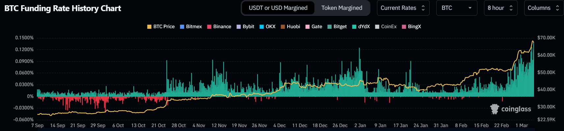Click the BTC dropdown caret arrow
The height and width of the screenshot is (131, 564).
click(x=470, y=8)
